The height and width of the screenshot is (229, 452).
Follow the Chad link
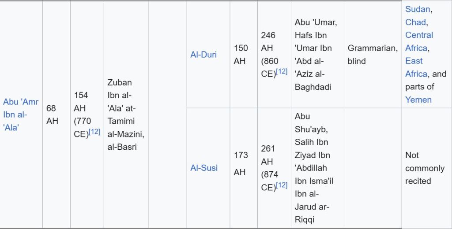pos(416,22)
